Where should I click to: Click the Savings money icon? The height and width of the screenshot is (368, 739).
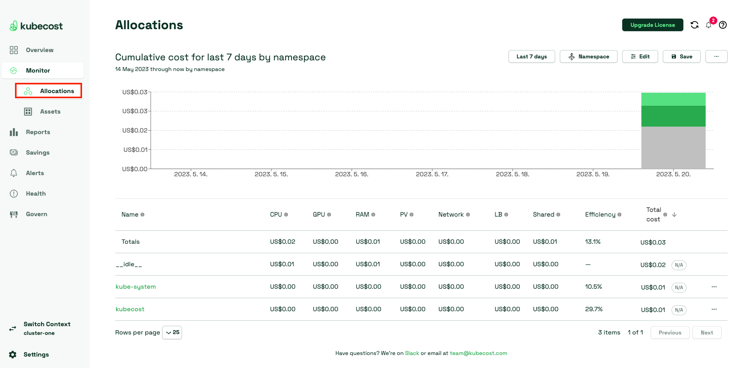[x=14, y=153]
